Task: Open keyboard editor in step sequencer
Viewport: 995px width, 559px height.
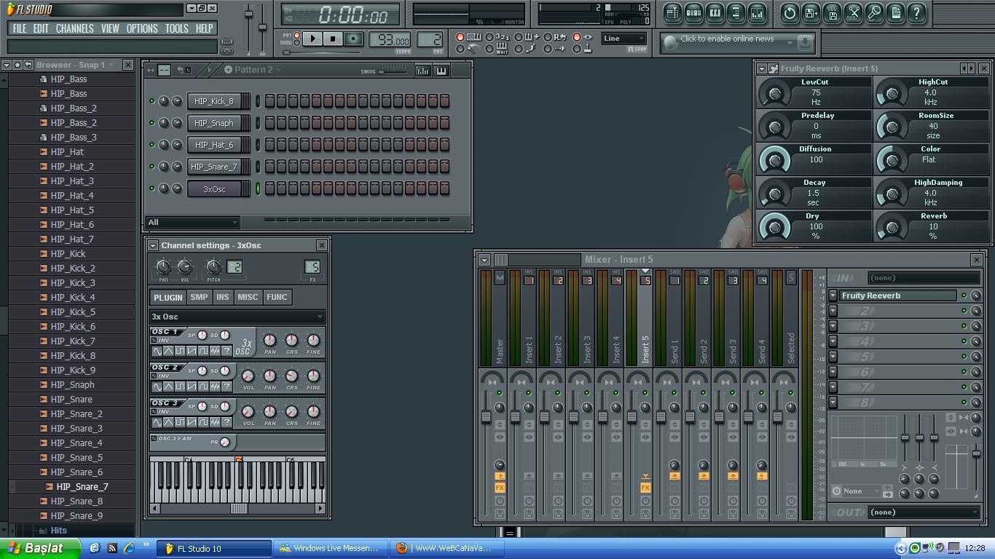Action: click(441, 71)
